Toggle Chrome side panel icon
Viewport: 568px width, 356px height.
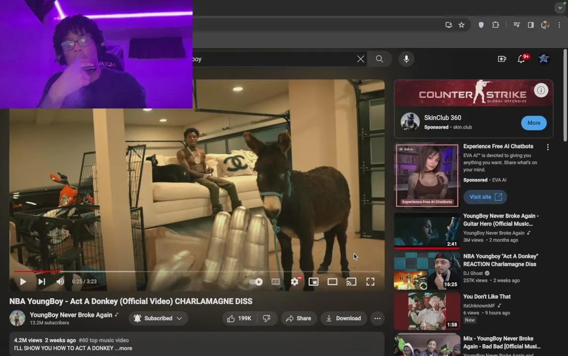531,25
